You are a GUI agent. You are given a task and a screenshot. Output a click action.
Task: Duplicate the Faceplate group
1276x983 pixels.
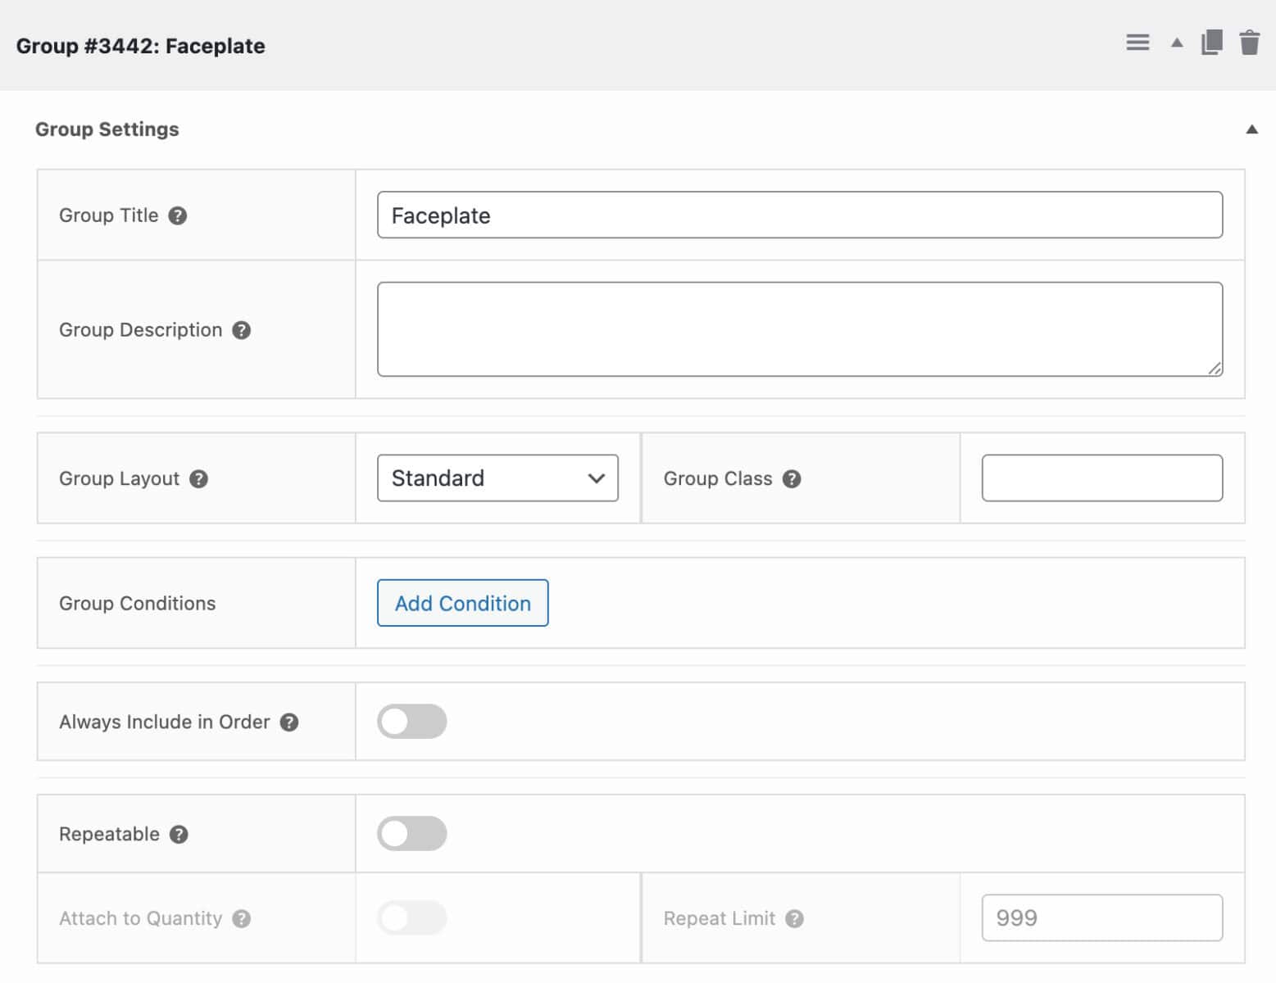click(1212, 43)
